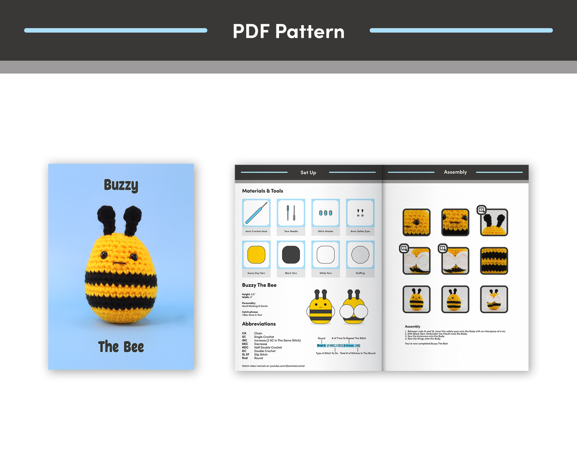Screen dimensions: 577x461
Task: Select the Yarn Needle icon
Action: point(291,213)
